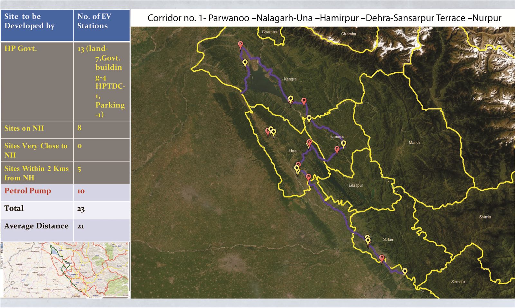
Task: Select the Hamirpur district label on the map
Action: pyautogui.click(x=337, y=137)
